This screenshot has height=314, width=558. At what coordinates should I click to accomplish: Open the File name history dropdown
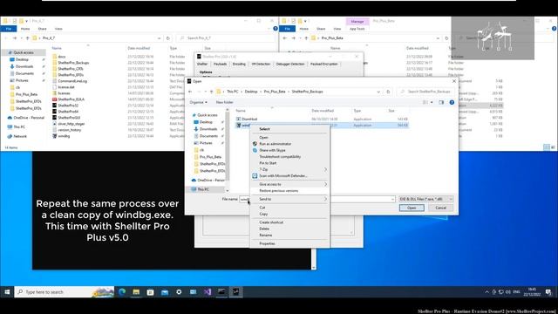pyautogui.click(x=392, y=199)
